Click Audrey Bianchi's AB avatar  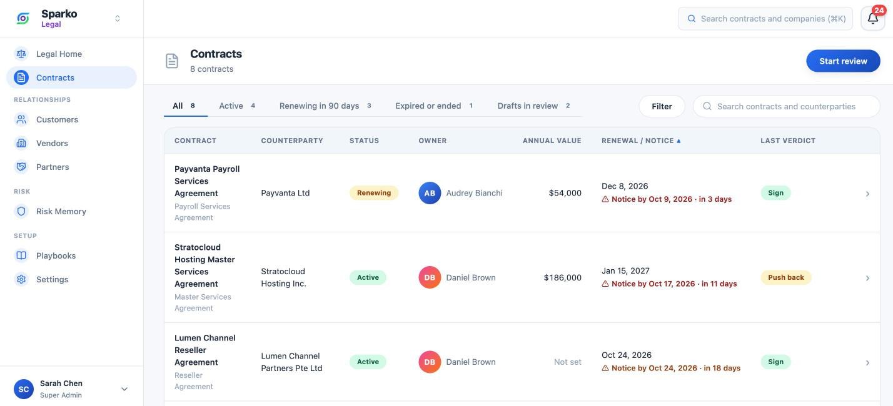tap(430, 193)
